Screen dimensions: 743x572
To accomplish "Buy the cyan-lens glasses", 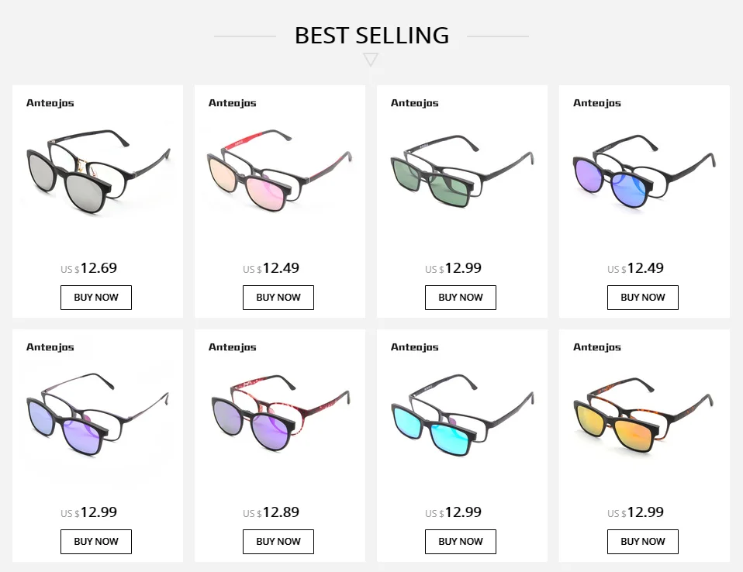I will click(x=461, y=542).
